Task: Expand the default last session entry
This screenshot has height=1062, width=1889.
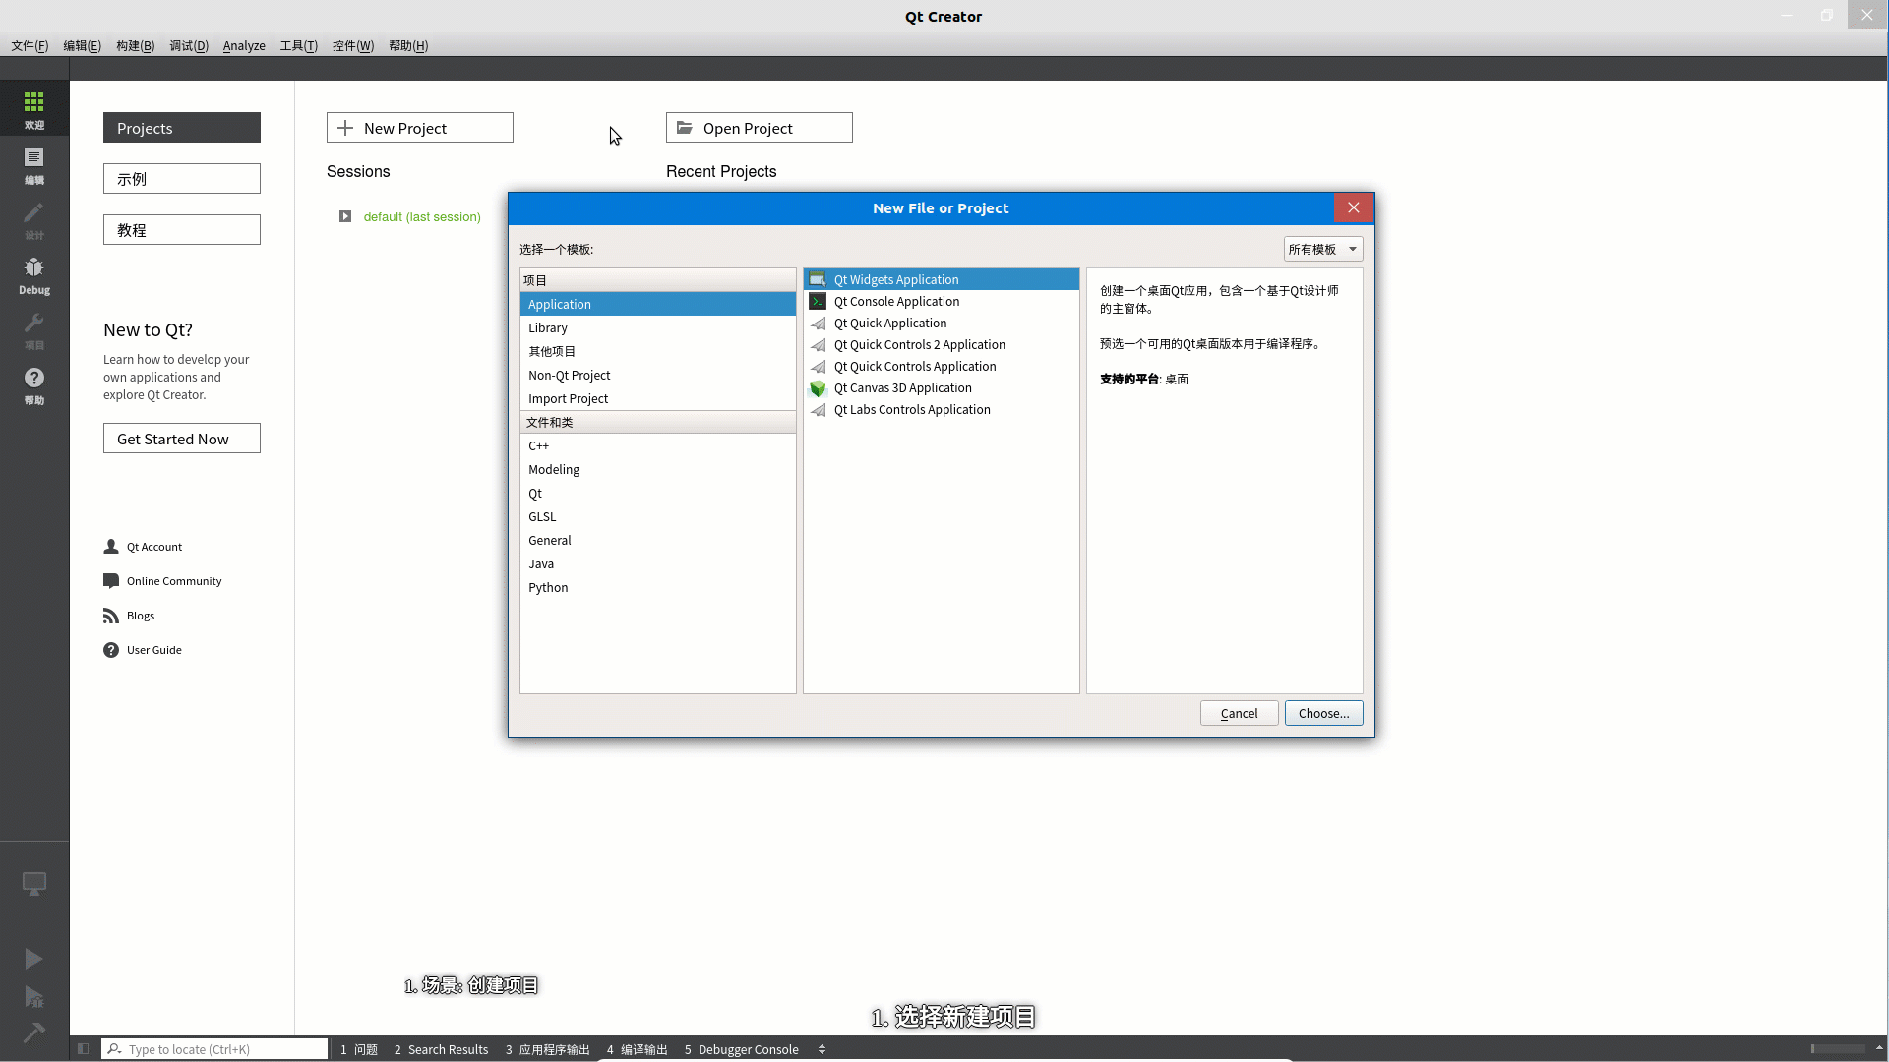Action: click(345, 216)
